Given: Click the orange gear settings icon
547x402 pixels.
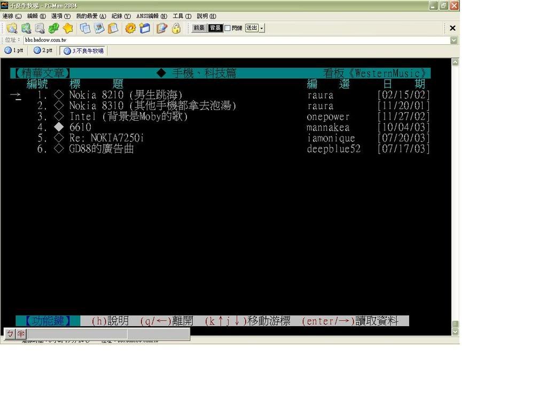Looking at the screenshot, I should 130,28.
